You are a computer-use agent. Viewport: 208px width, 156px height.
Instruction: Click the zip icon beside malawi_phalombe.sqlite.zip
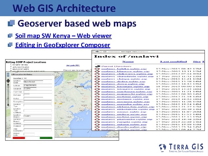click(x=97, y=119)
